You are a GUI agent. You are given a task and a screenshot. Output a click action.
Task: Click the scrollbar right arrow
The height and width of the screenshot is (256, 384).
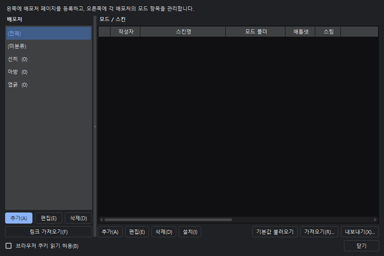tap(375, 220)
